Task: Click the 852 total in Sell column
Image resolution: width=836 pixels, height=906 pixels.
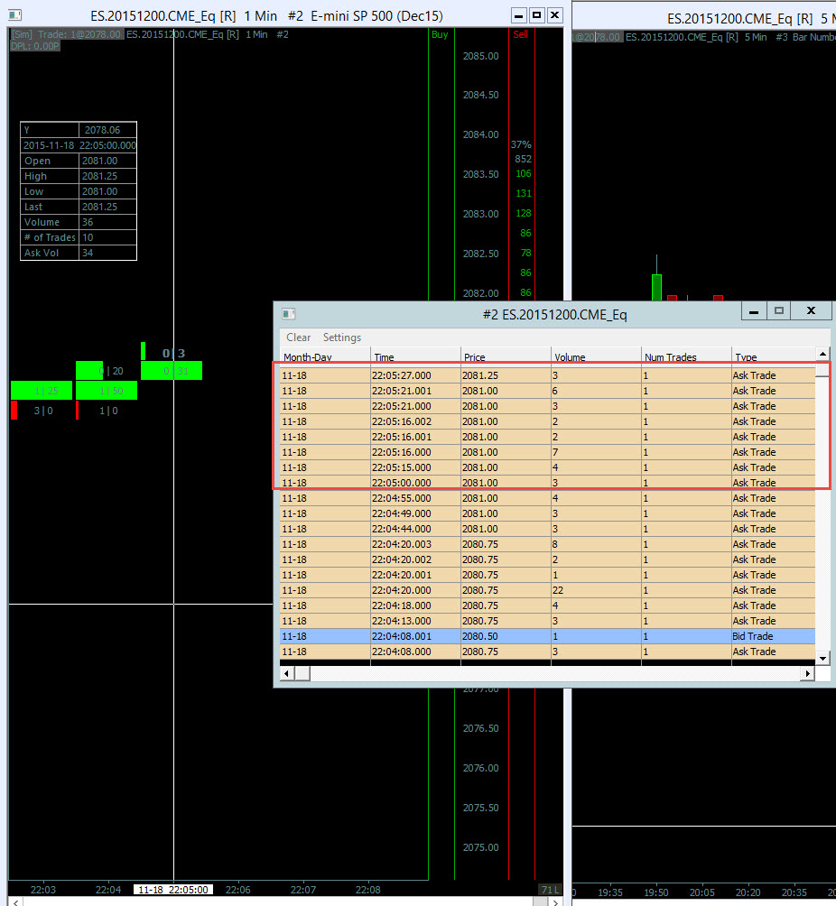Action: [x=523, y=159]
